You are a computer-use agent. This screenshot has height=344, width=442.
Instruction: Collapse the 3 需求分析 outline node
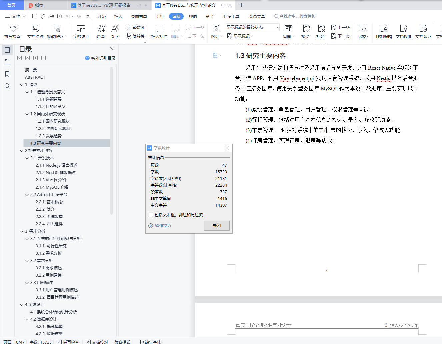click(x=22, y=231)
